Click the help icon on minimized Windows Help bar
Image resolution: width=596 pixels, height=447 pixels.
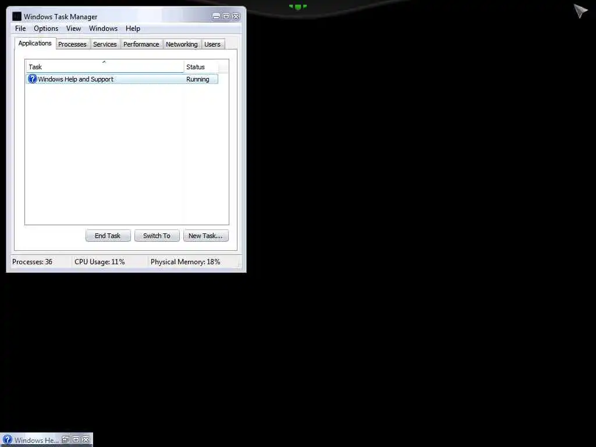coord(7,440)
